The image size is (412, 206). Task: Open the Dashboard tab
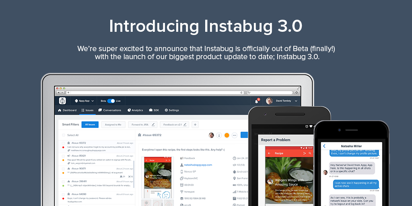(x=67, y=110)
